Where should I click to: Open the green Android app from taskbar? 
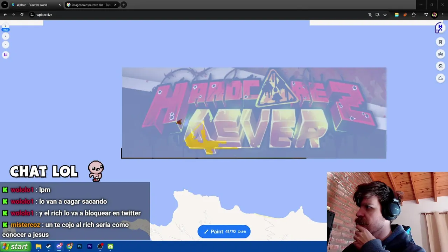(x=110, y=246)
